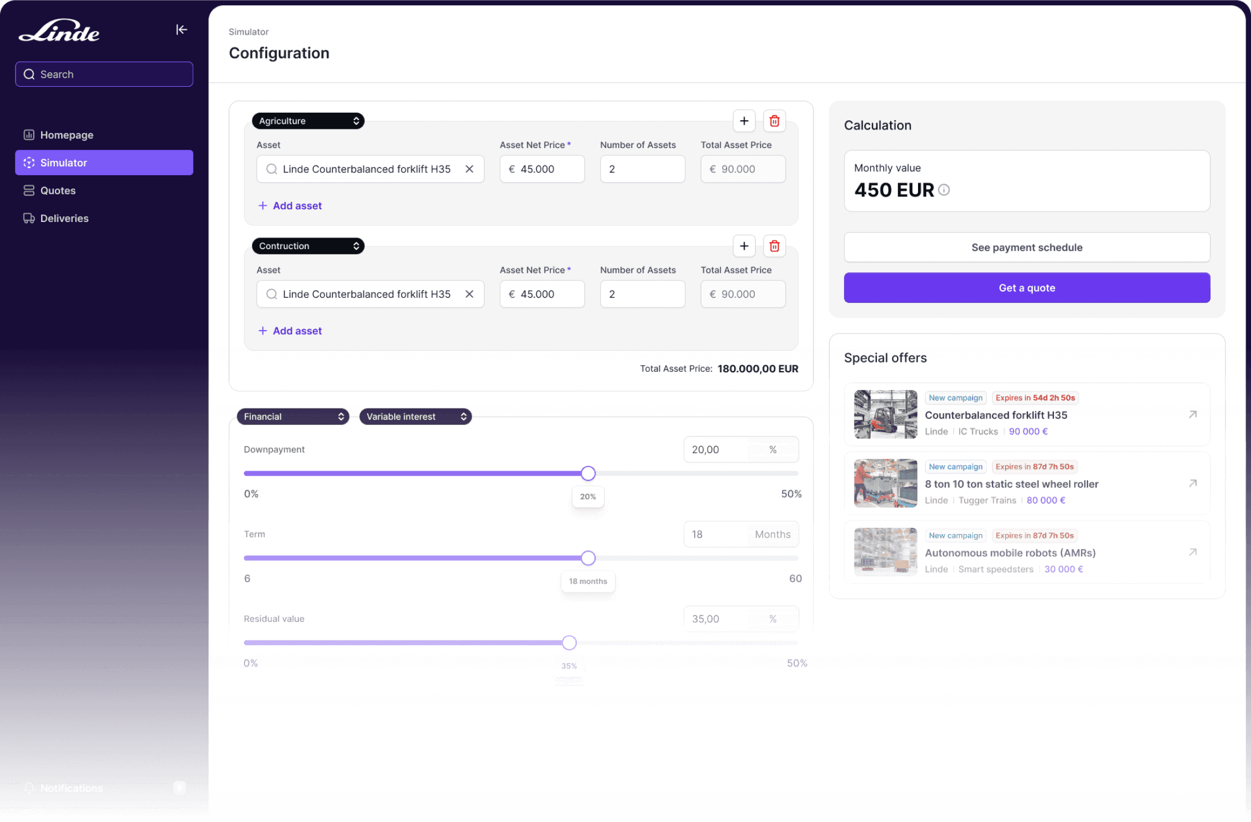Image resolution: width=1251 pixels, height=822 pixels.
Task: Clear the Agriculture asset selection
Action: (469, 169)
